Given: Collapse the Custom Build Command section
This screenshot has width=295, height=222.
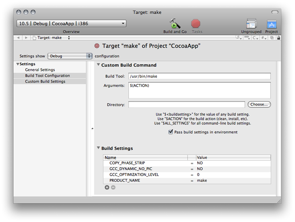Looking at the screenshot, I should pyautogui.click(x=98, y=65).
